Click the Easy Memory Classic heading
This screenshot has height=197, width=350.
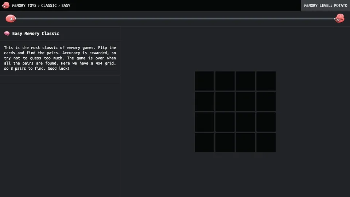pos(36,34)
